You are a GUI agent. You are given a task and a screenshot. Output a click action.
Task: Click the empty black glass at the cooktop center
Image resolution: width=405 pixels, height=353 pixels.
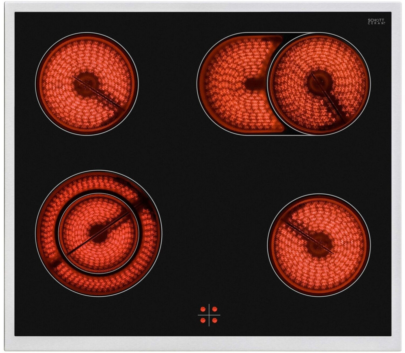point(202,167)
